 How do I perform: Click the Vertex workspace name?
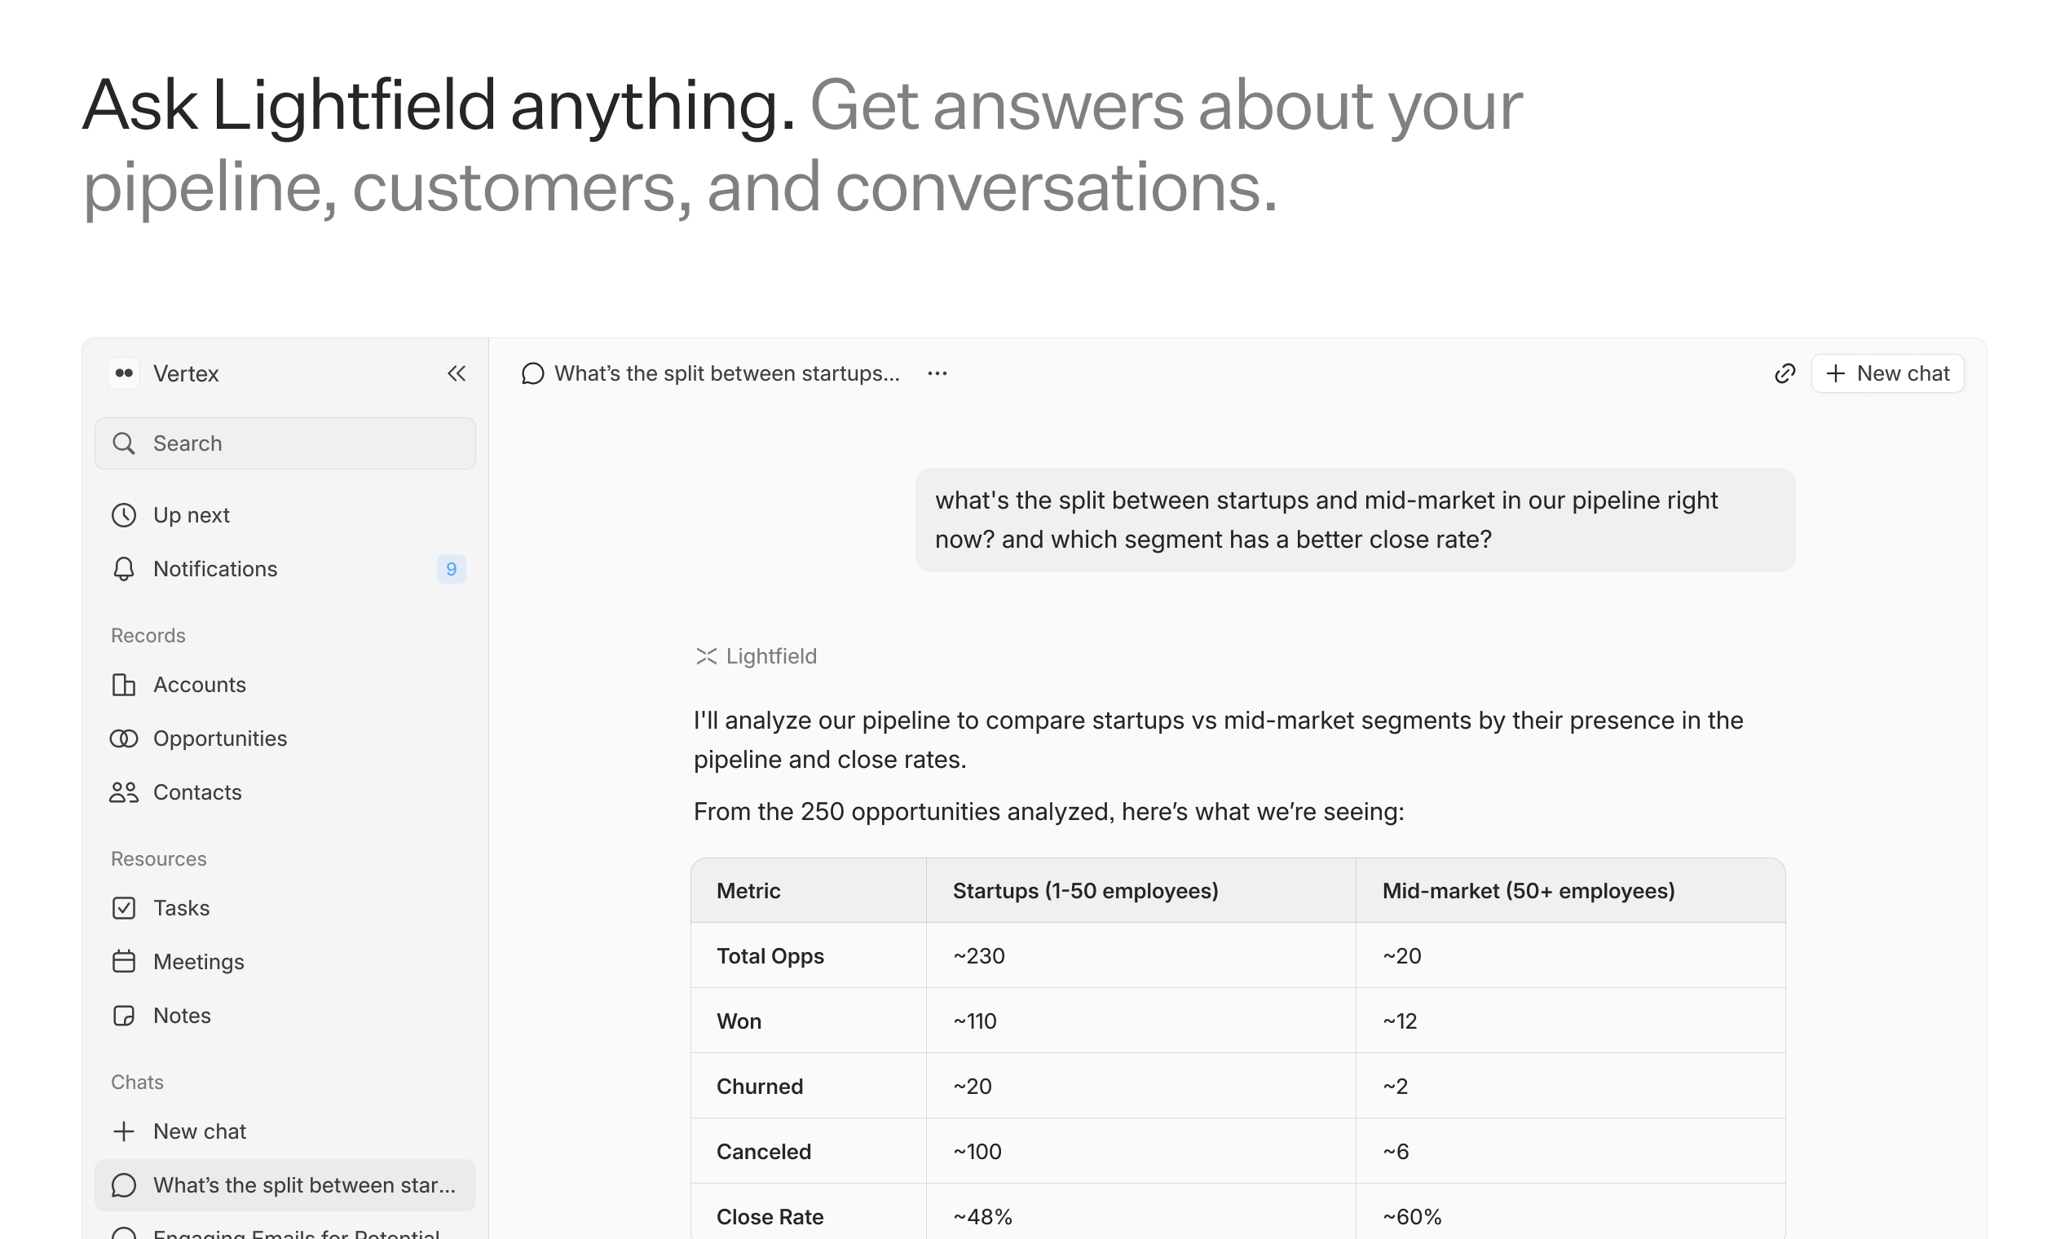(185, 373)
